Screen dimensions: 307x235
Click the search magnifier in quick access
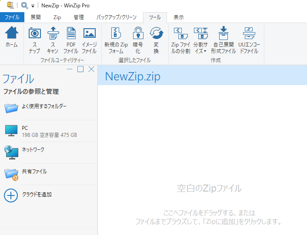point(24,5)
